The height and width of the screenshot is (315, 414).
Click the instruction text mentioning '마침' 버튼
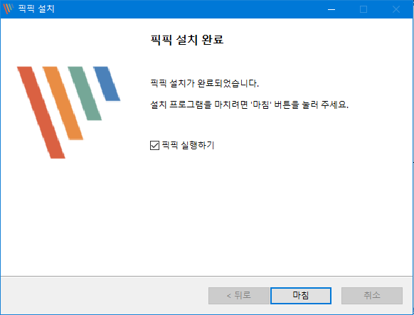pos(249,105)
